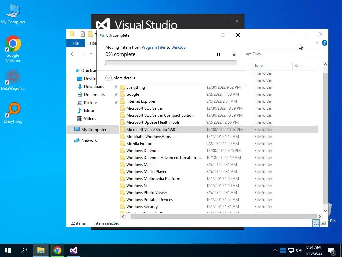Select the Windows Defender folder
This screenshot has height=257, width=342.
click(x=219, y=150)
